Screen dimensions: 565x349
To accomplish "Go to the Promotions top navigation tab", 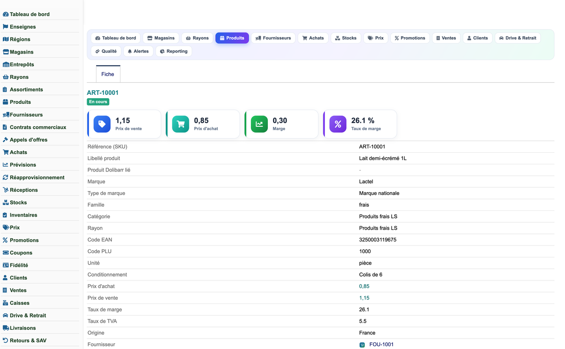I will [410, 38].
